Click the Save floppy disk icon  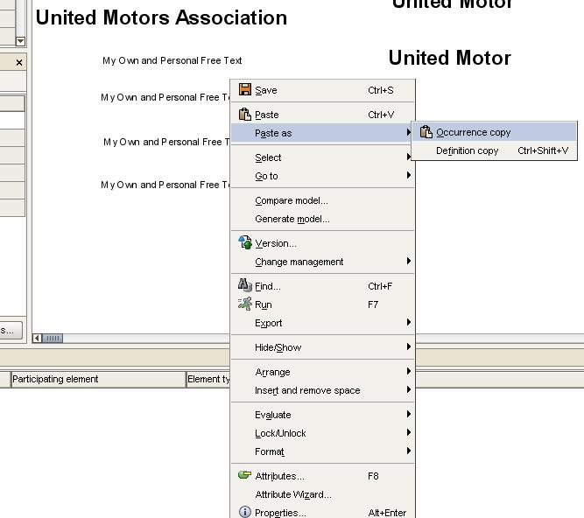pos(245,90)
